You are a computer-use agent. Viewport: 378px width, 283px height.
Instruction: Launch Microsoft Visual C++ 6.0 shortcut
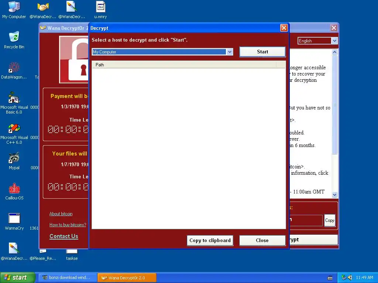[x=14, y=133]
